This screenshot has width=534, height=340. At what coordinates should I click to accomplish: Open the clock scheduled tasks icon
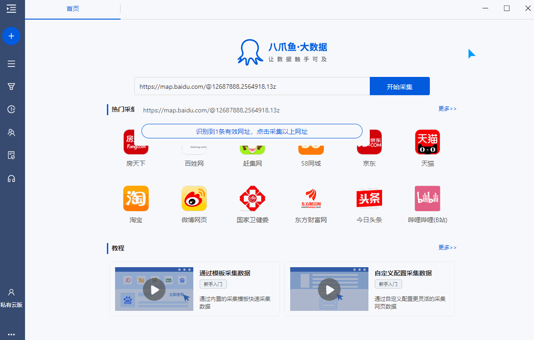pyautogui.click(x=11, y=109)
